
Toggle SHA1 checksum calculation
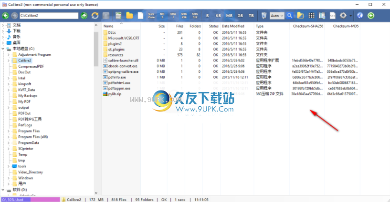tap(173, 16)
